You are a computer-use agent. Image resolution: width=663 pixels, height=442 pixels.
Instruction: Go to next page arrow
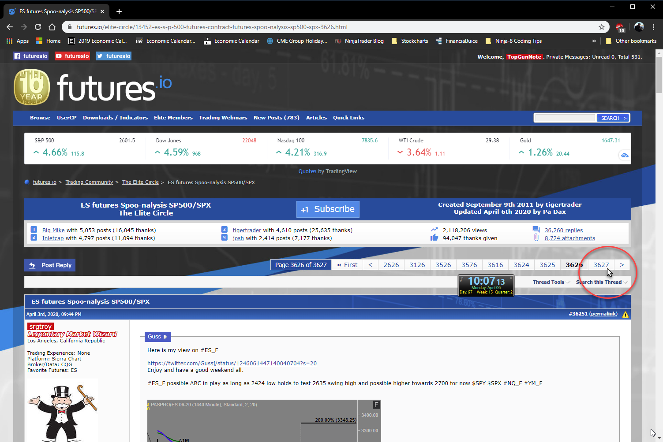pyautogui.click(x=622, y=265)
